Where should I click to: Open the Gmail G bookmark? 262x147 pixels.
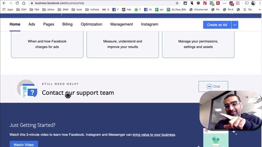106,9
